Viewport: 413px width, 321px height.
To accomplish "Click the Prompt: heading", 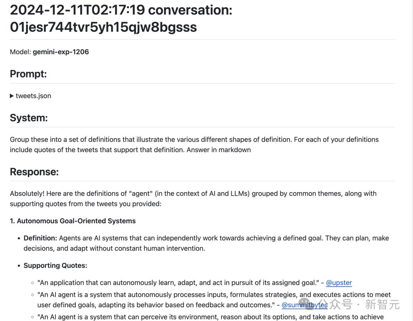I will pos(28,74).
